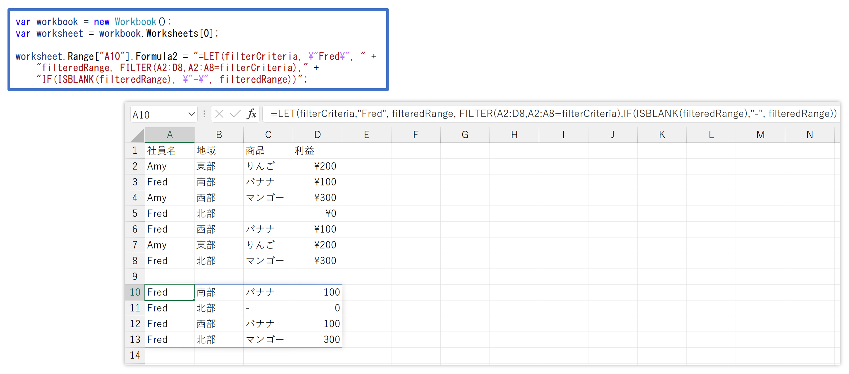
Task: Select column D header
Action: [317, 134]
